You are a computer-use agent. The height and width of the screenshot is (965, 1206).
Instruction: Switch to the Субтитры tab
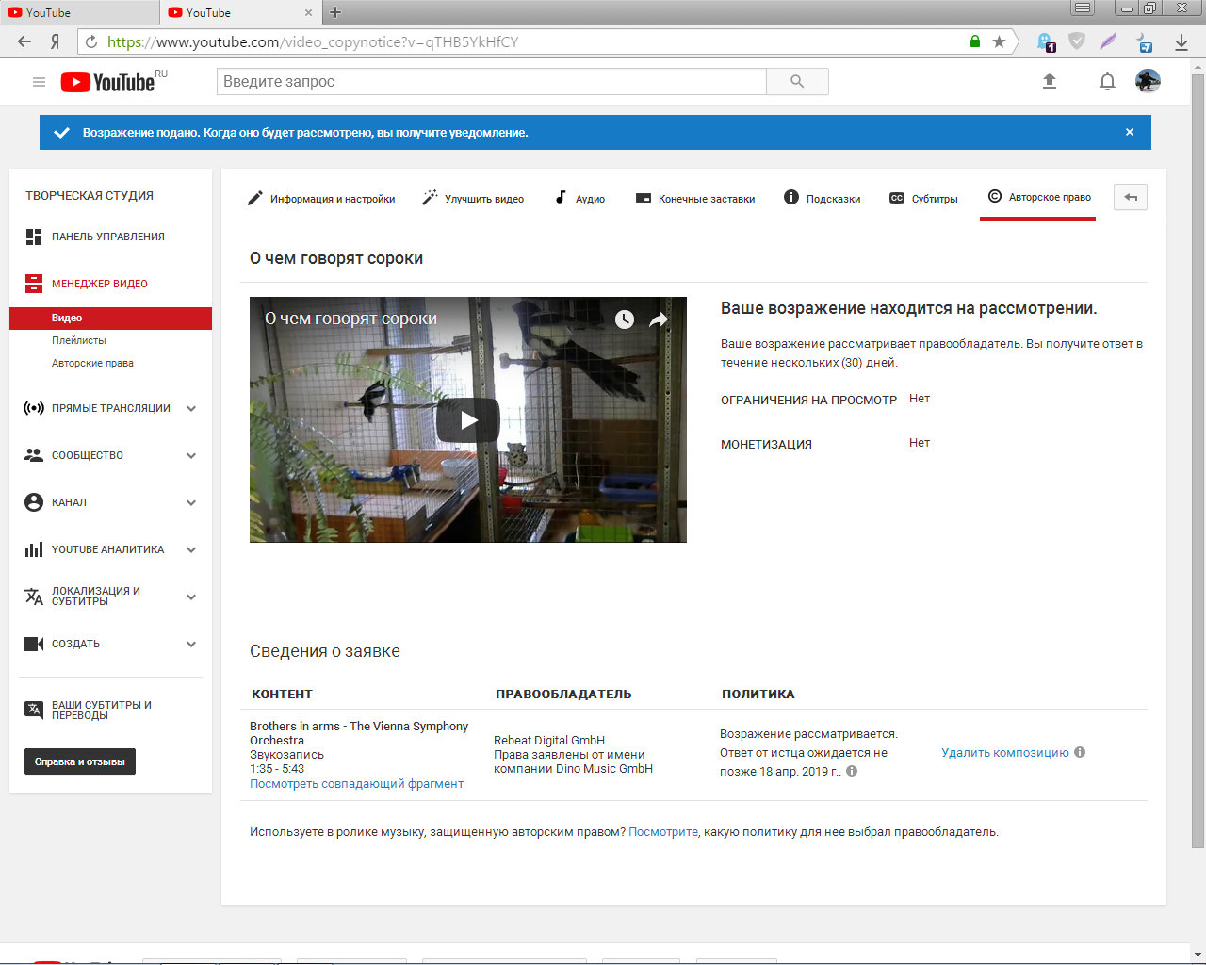pos(923,199)
